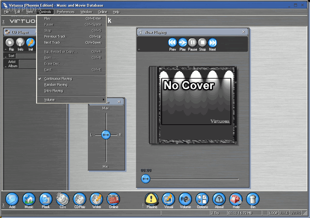
Task: Click Play in Now Playing panel
Action: (183, 45)
